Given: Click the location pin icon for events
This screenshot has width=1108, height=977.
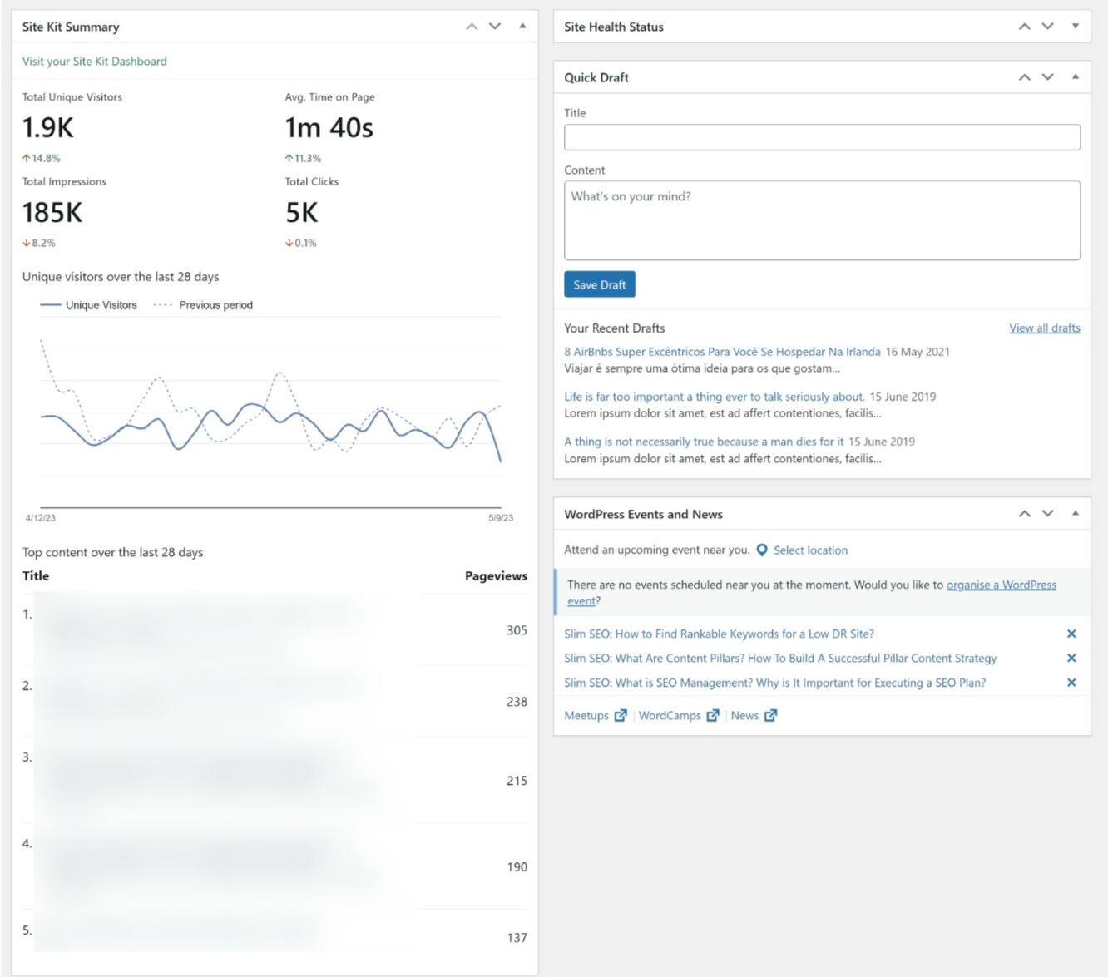Looking at the screenshot, I should pos(760,550).
